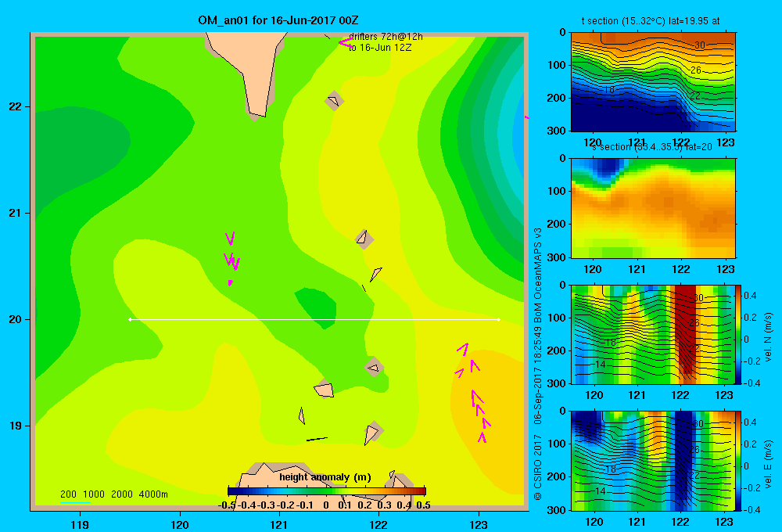Viewport: 782px width, 532px height.
Task: Click latitude label 21 on main map axis
Action: pos(16,213)
